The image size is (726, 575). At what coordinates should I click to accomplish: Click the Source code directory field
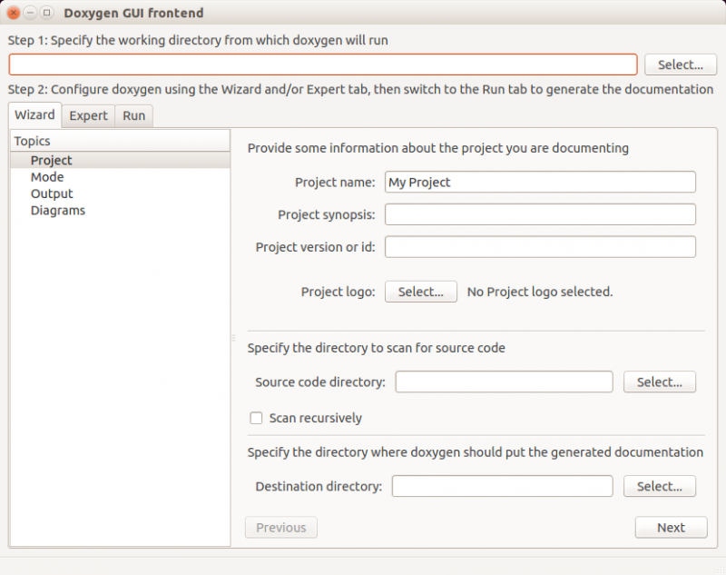point(504,382)
